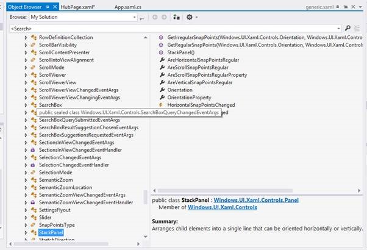Click the enum icon beside SnapPointsType
This screenshot has width=367, height=250.
[33, 225]
